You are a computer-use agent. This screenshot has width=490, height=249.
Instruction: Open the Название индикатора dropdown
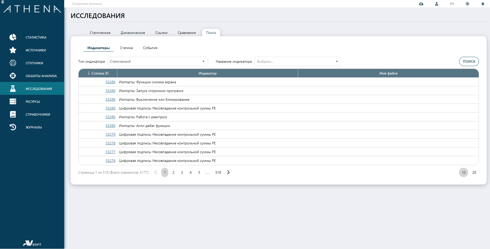(x=298, y=61)
